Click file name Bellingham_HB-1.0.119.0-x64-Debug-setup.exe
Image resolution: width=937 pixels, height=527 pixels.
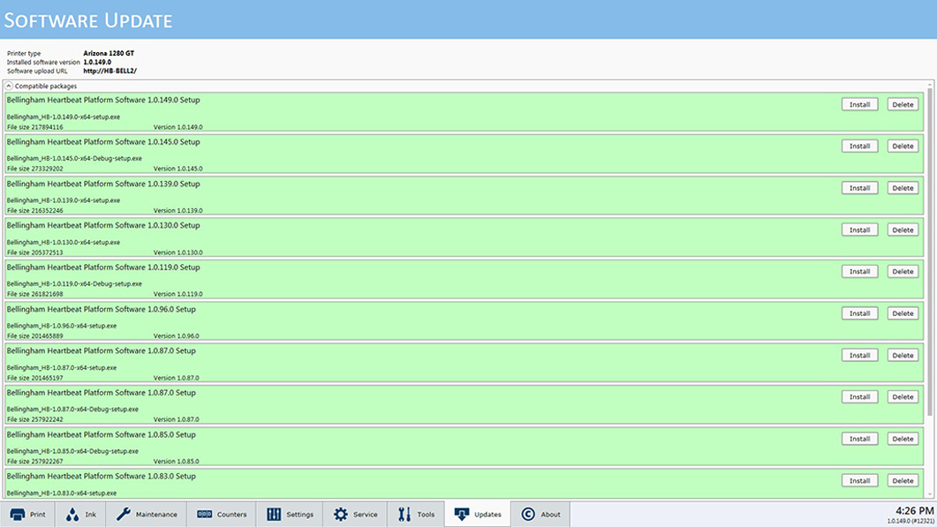click(x=74, y=284)
